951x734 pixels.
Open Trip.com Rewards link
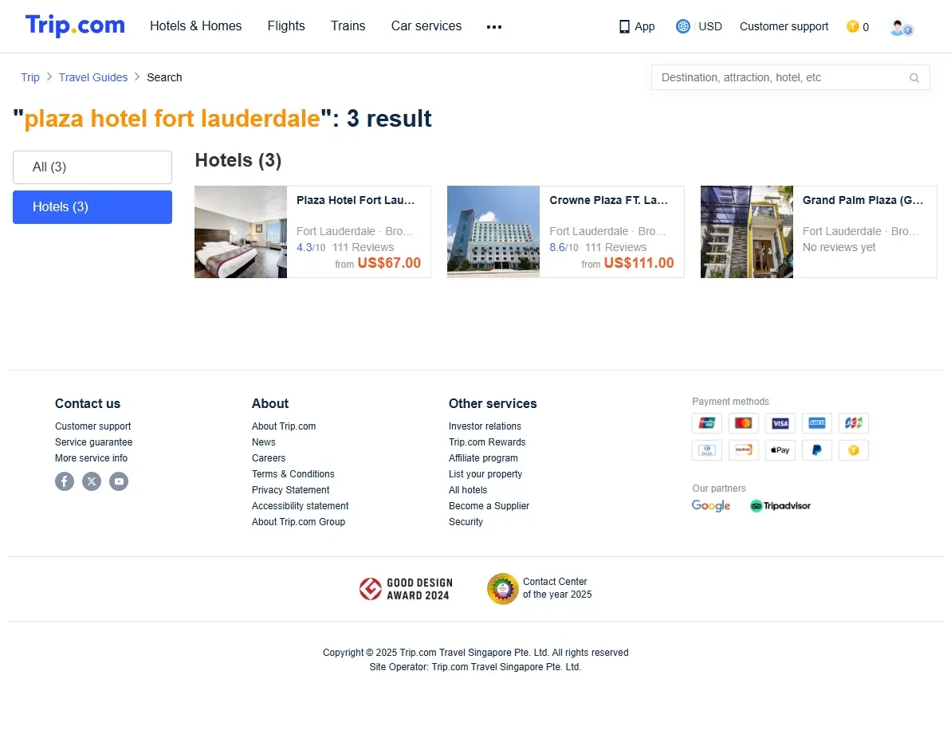487,442
